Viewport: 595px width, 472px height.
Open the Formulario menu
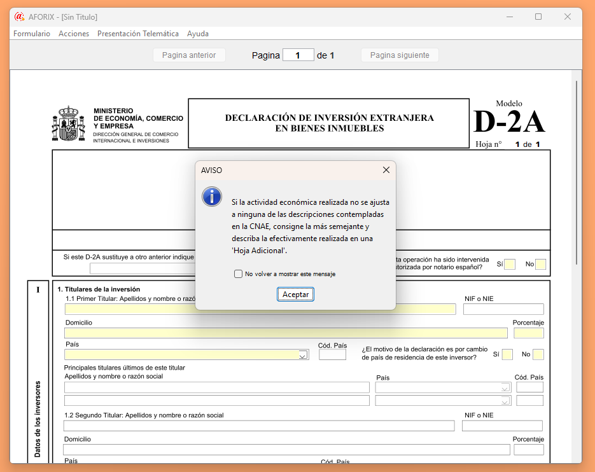(x=32, y=34)
